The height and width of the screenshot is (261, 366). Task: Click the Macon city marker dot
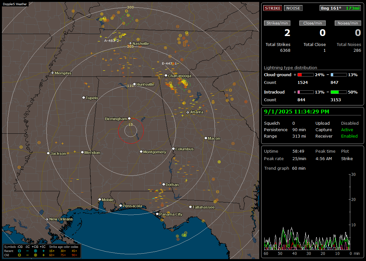206,138
